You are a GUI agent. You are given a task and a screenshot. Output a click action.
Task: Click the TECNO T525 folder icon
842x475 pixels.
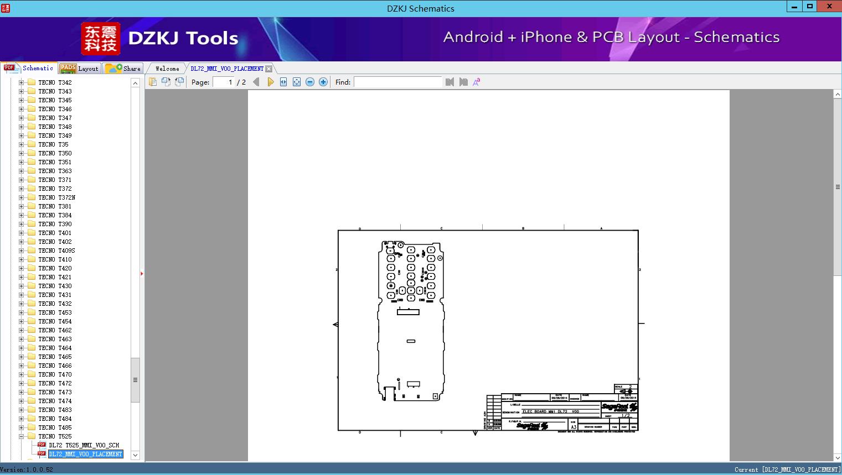point(32,436)
